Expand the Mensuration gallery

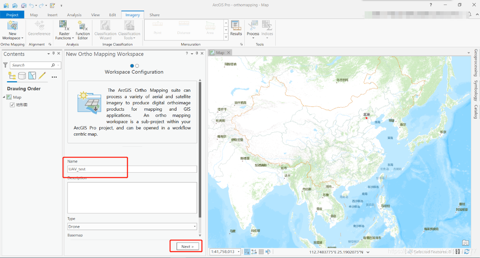(x=226, y=37)
